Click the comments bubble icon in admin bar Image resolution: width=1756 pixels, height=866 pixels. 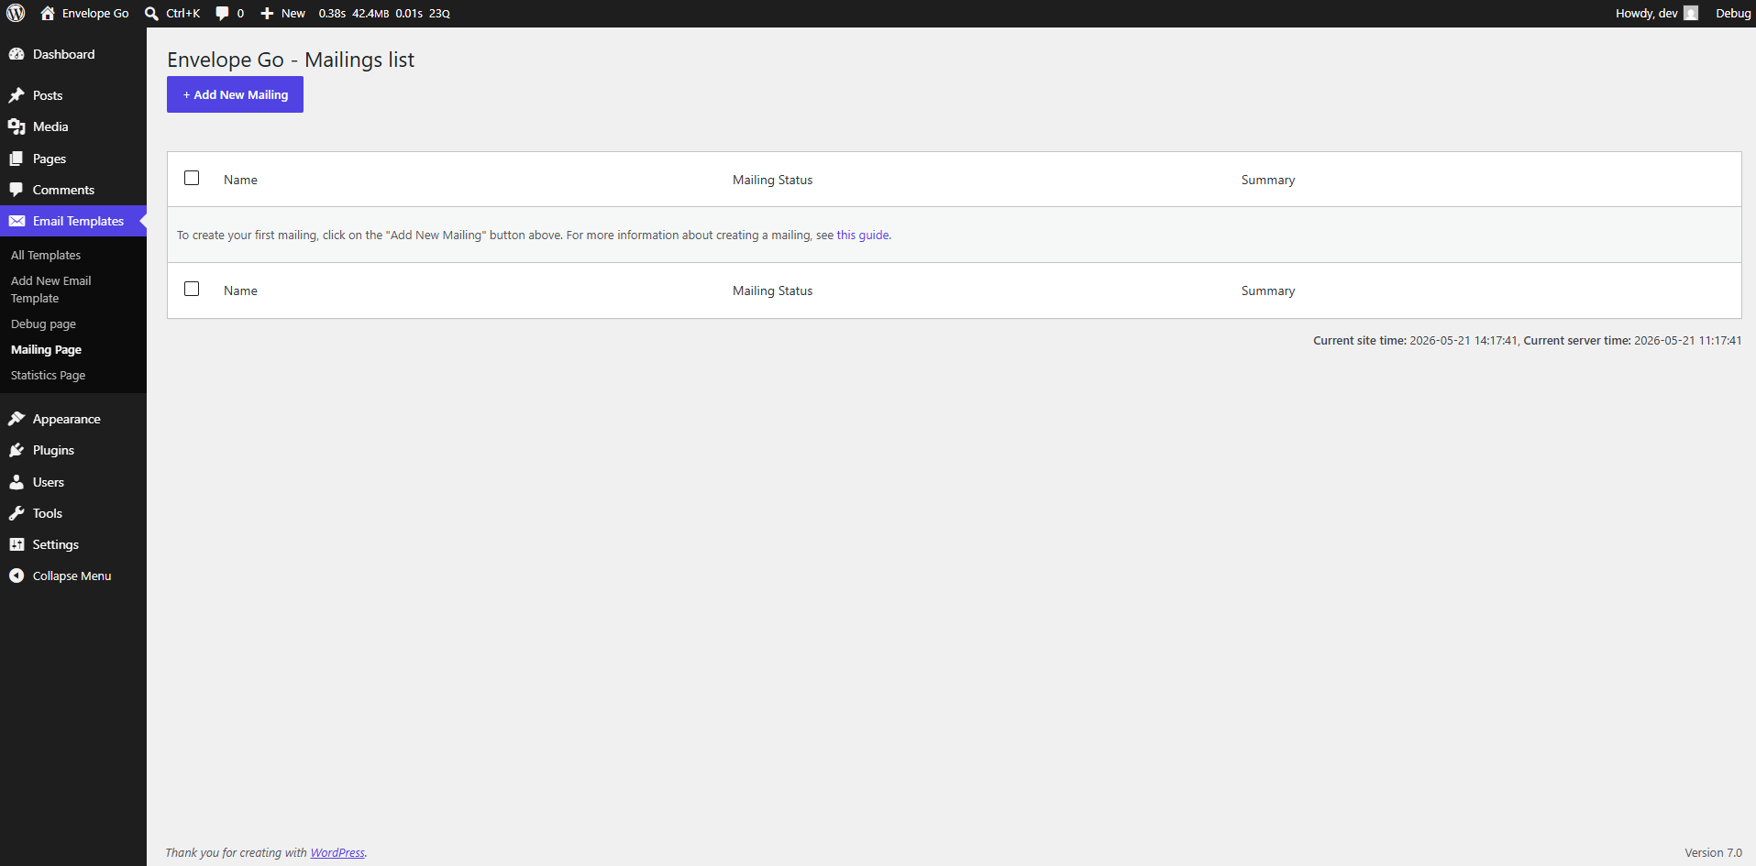point(222,13)
